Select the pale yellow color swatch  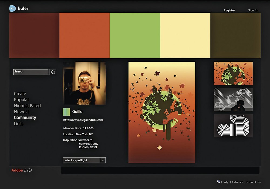pyautogui.click(x=185, y=35)
